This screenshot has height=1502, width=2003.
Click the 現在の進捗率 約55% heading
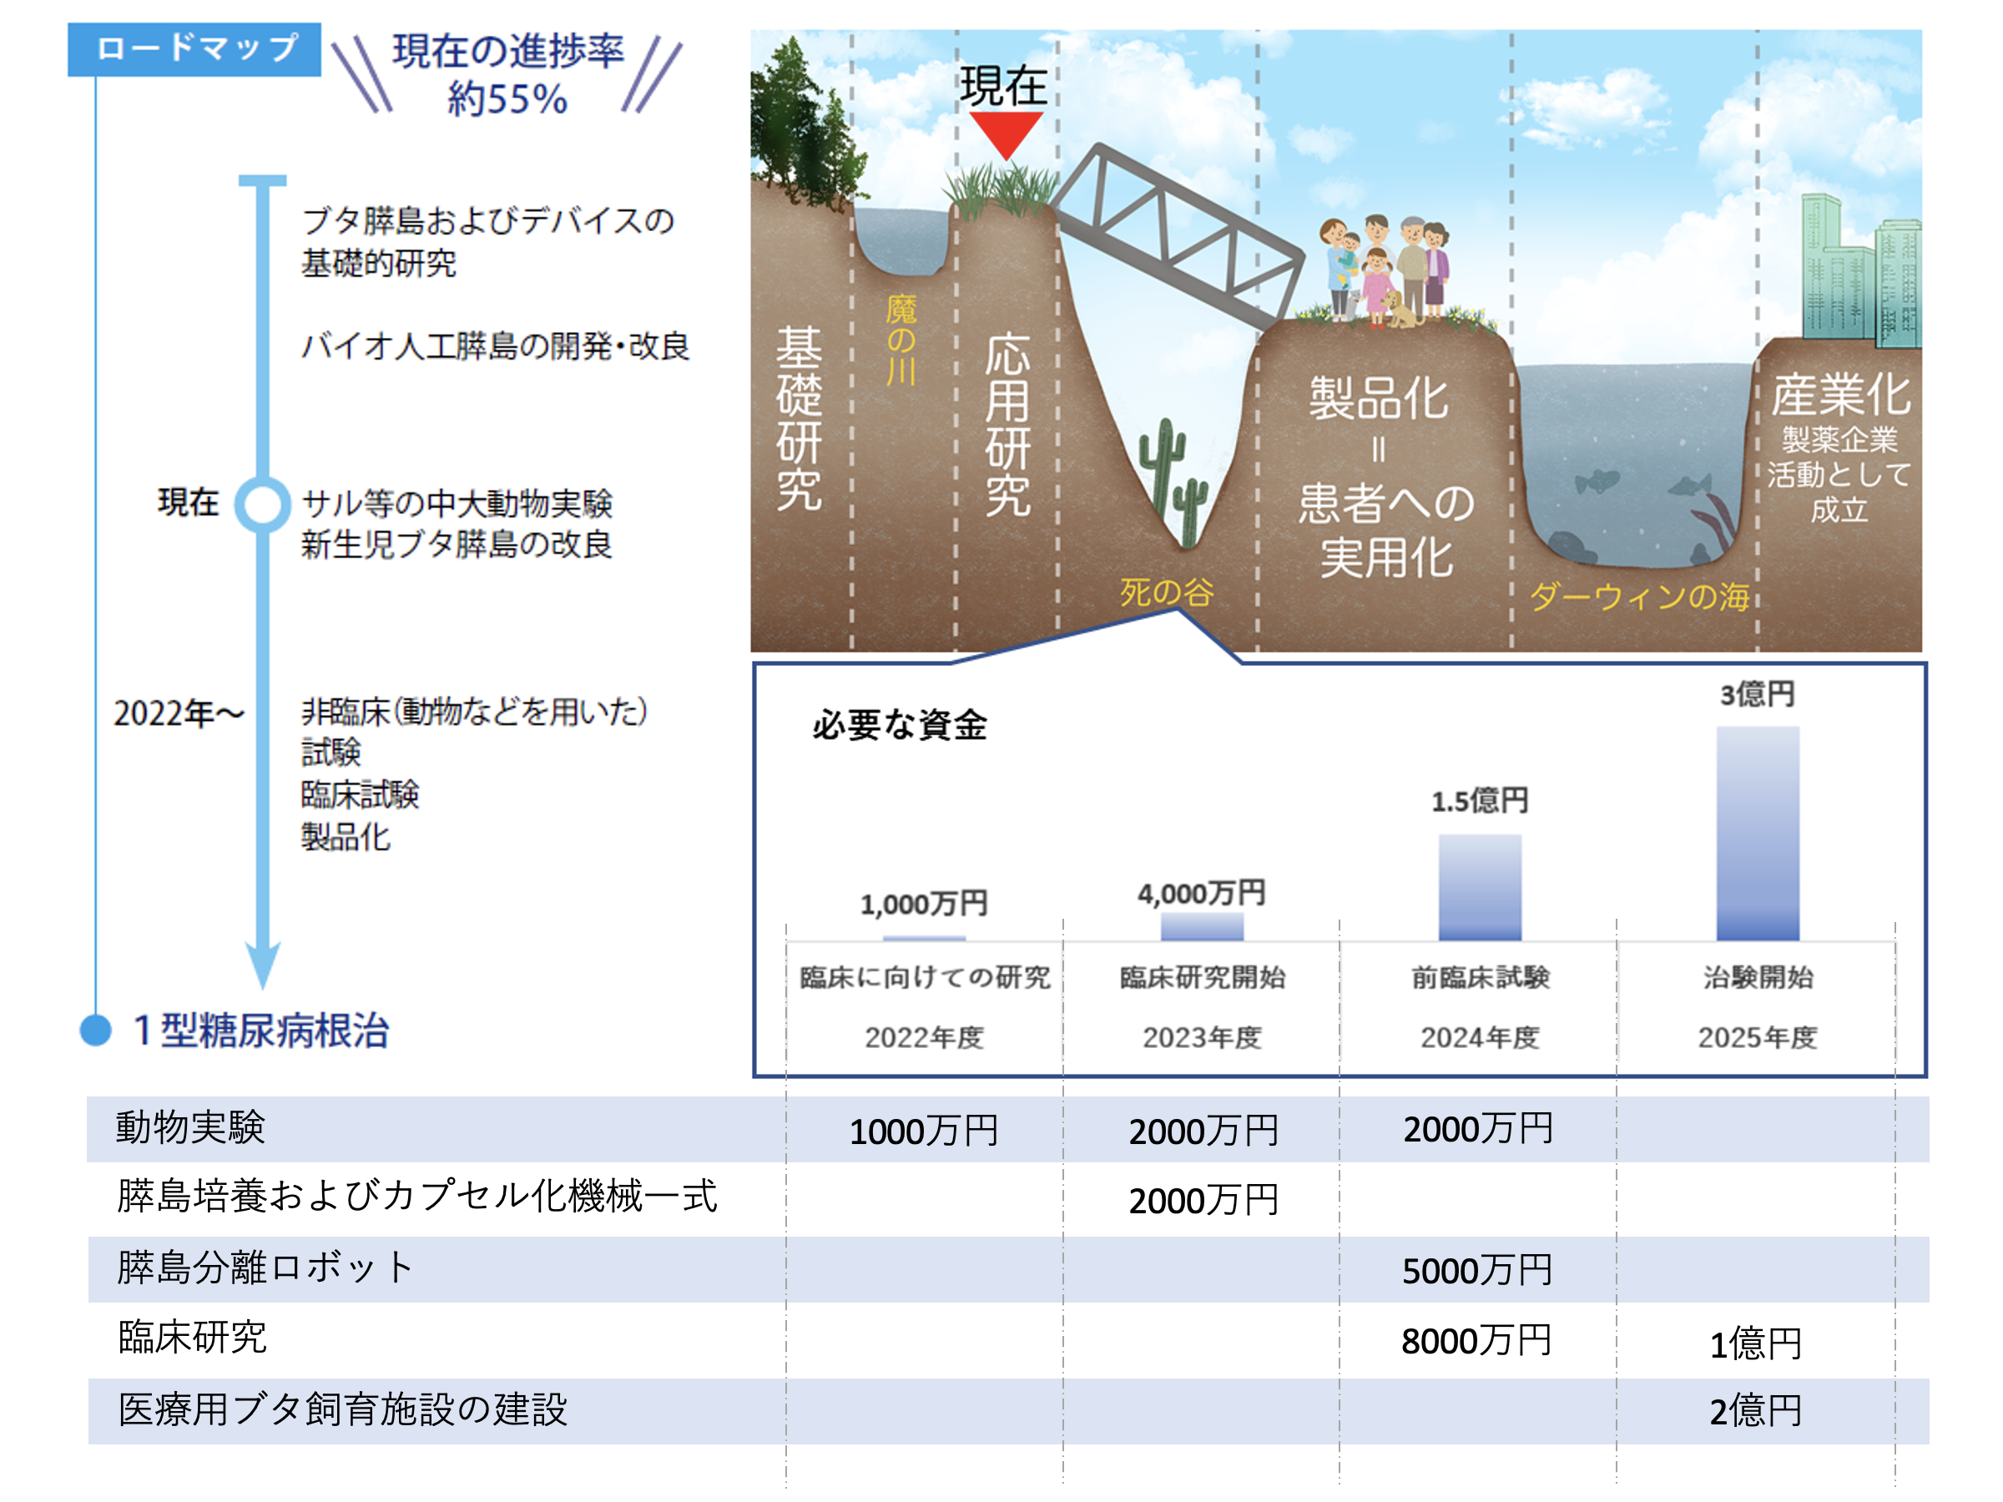click(x=507, y=74)
